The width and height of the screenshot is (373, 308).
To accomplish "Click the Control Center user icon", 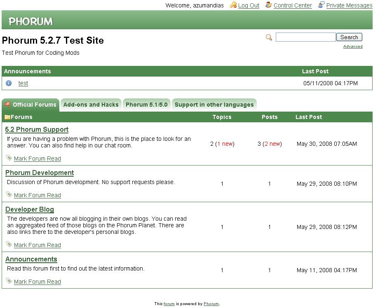I will point(269,5).
